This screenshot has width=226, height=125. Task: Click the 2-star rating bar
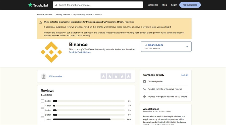[89, 115]
